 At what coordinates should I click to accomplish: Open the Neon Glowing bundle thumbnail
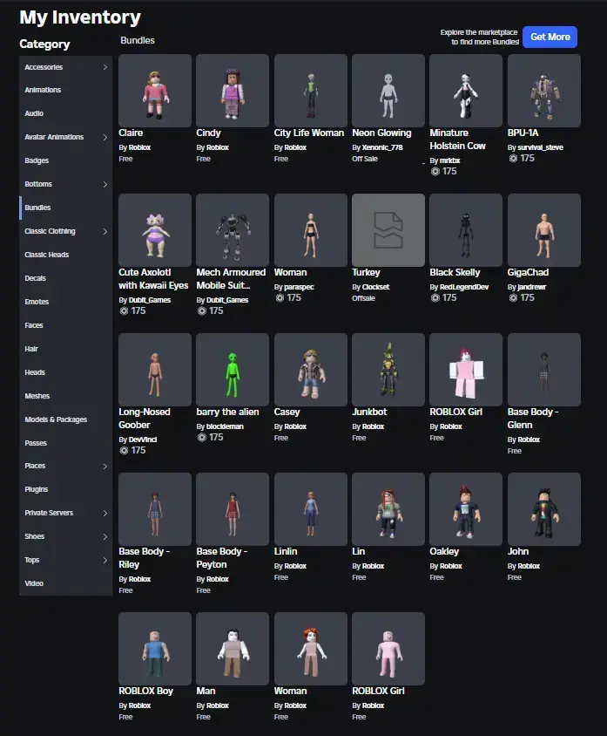(x=388, y=91)
